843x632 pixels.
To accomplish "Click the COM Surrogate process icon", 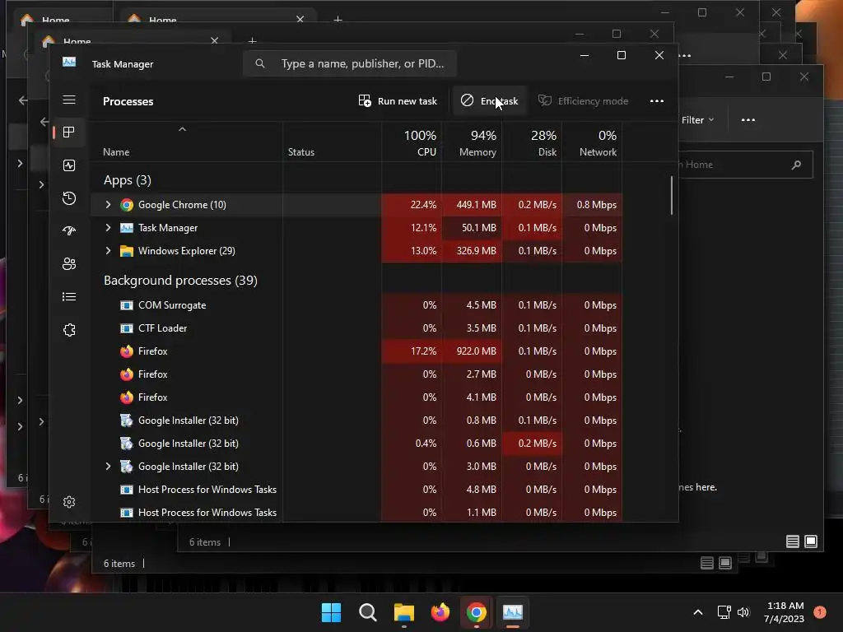I will click(x=126, y=305).
